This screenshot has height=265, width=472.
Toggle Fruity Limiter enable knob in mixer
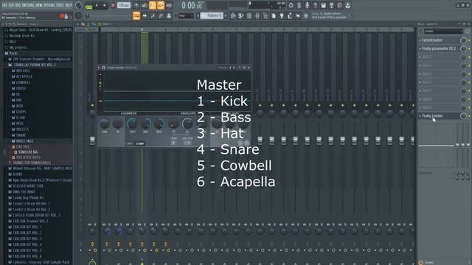[x=463, y=116]
